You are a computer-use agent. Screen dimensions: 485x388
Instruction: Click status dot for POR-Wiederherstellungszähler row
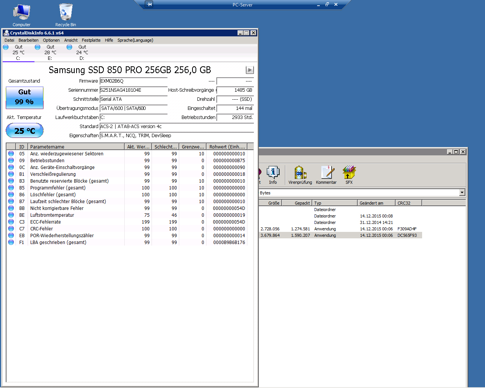point(11,235)
